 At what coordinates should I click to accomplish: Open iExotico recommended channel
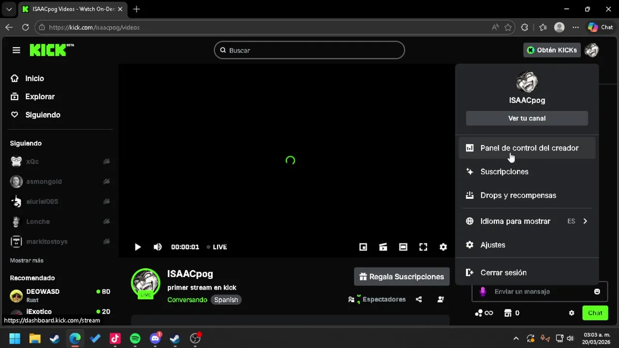tap(60, 312)
